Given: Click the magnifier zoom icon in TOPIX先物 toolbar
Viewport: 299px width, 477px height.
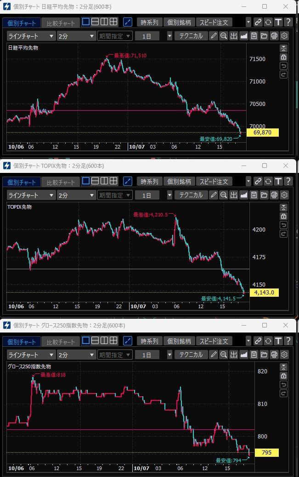Looking at the screenshot, I should [224, 195].
